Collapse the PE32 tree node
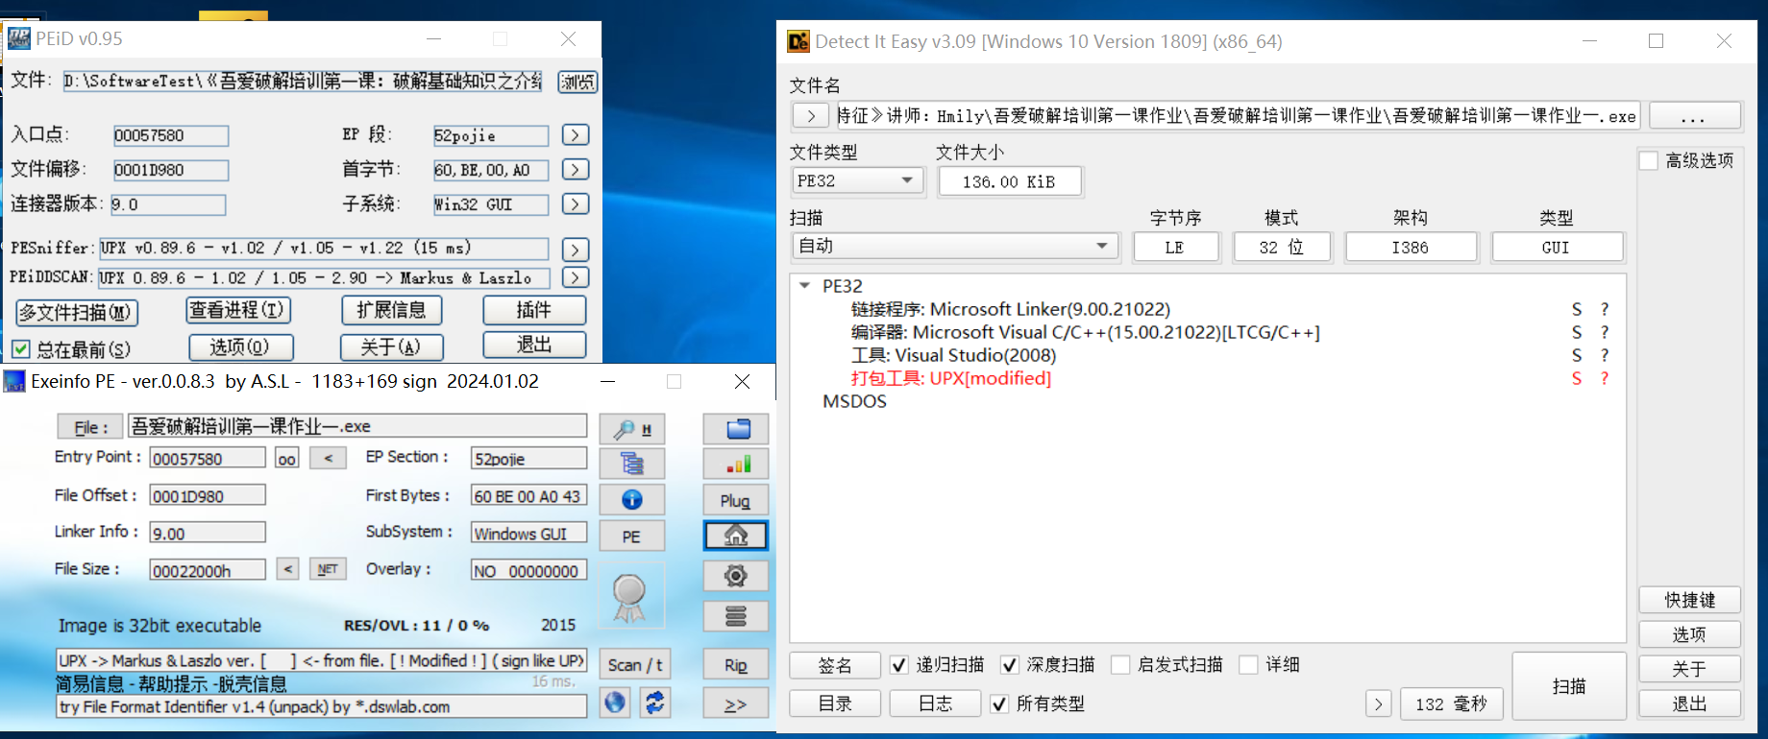1768x739 pixels. [804, 285]
